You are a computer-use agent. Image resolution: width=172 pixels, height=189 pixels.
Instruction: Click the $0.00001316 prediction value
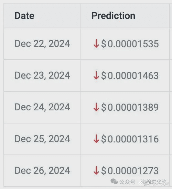point(130,139)
